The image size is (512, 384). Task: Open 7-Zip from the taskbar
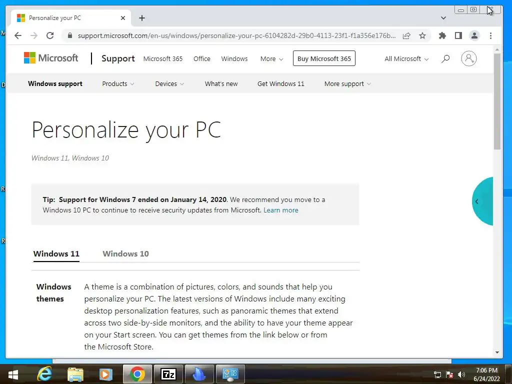pos(168,374)
